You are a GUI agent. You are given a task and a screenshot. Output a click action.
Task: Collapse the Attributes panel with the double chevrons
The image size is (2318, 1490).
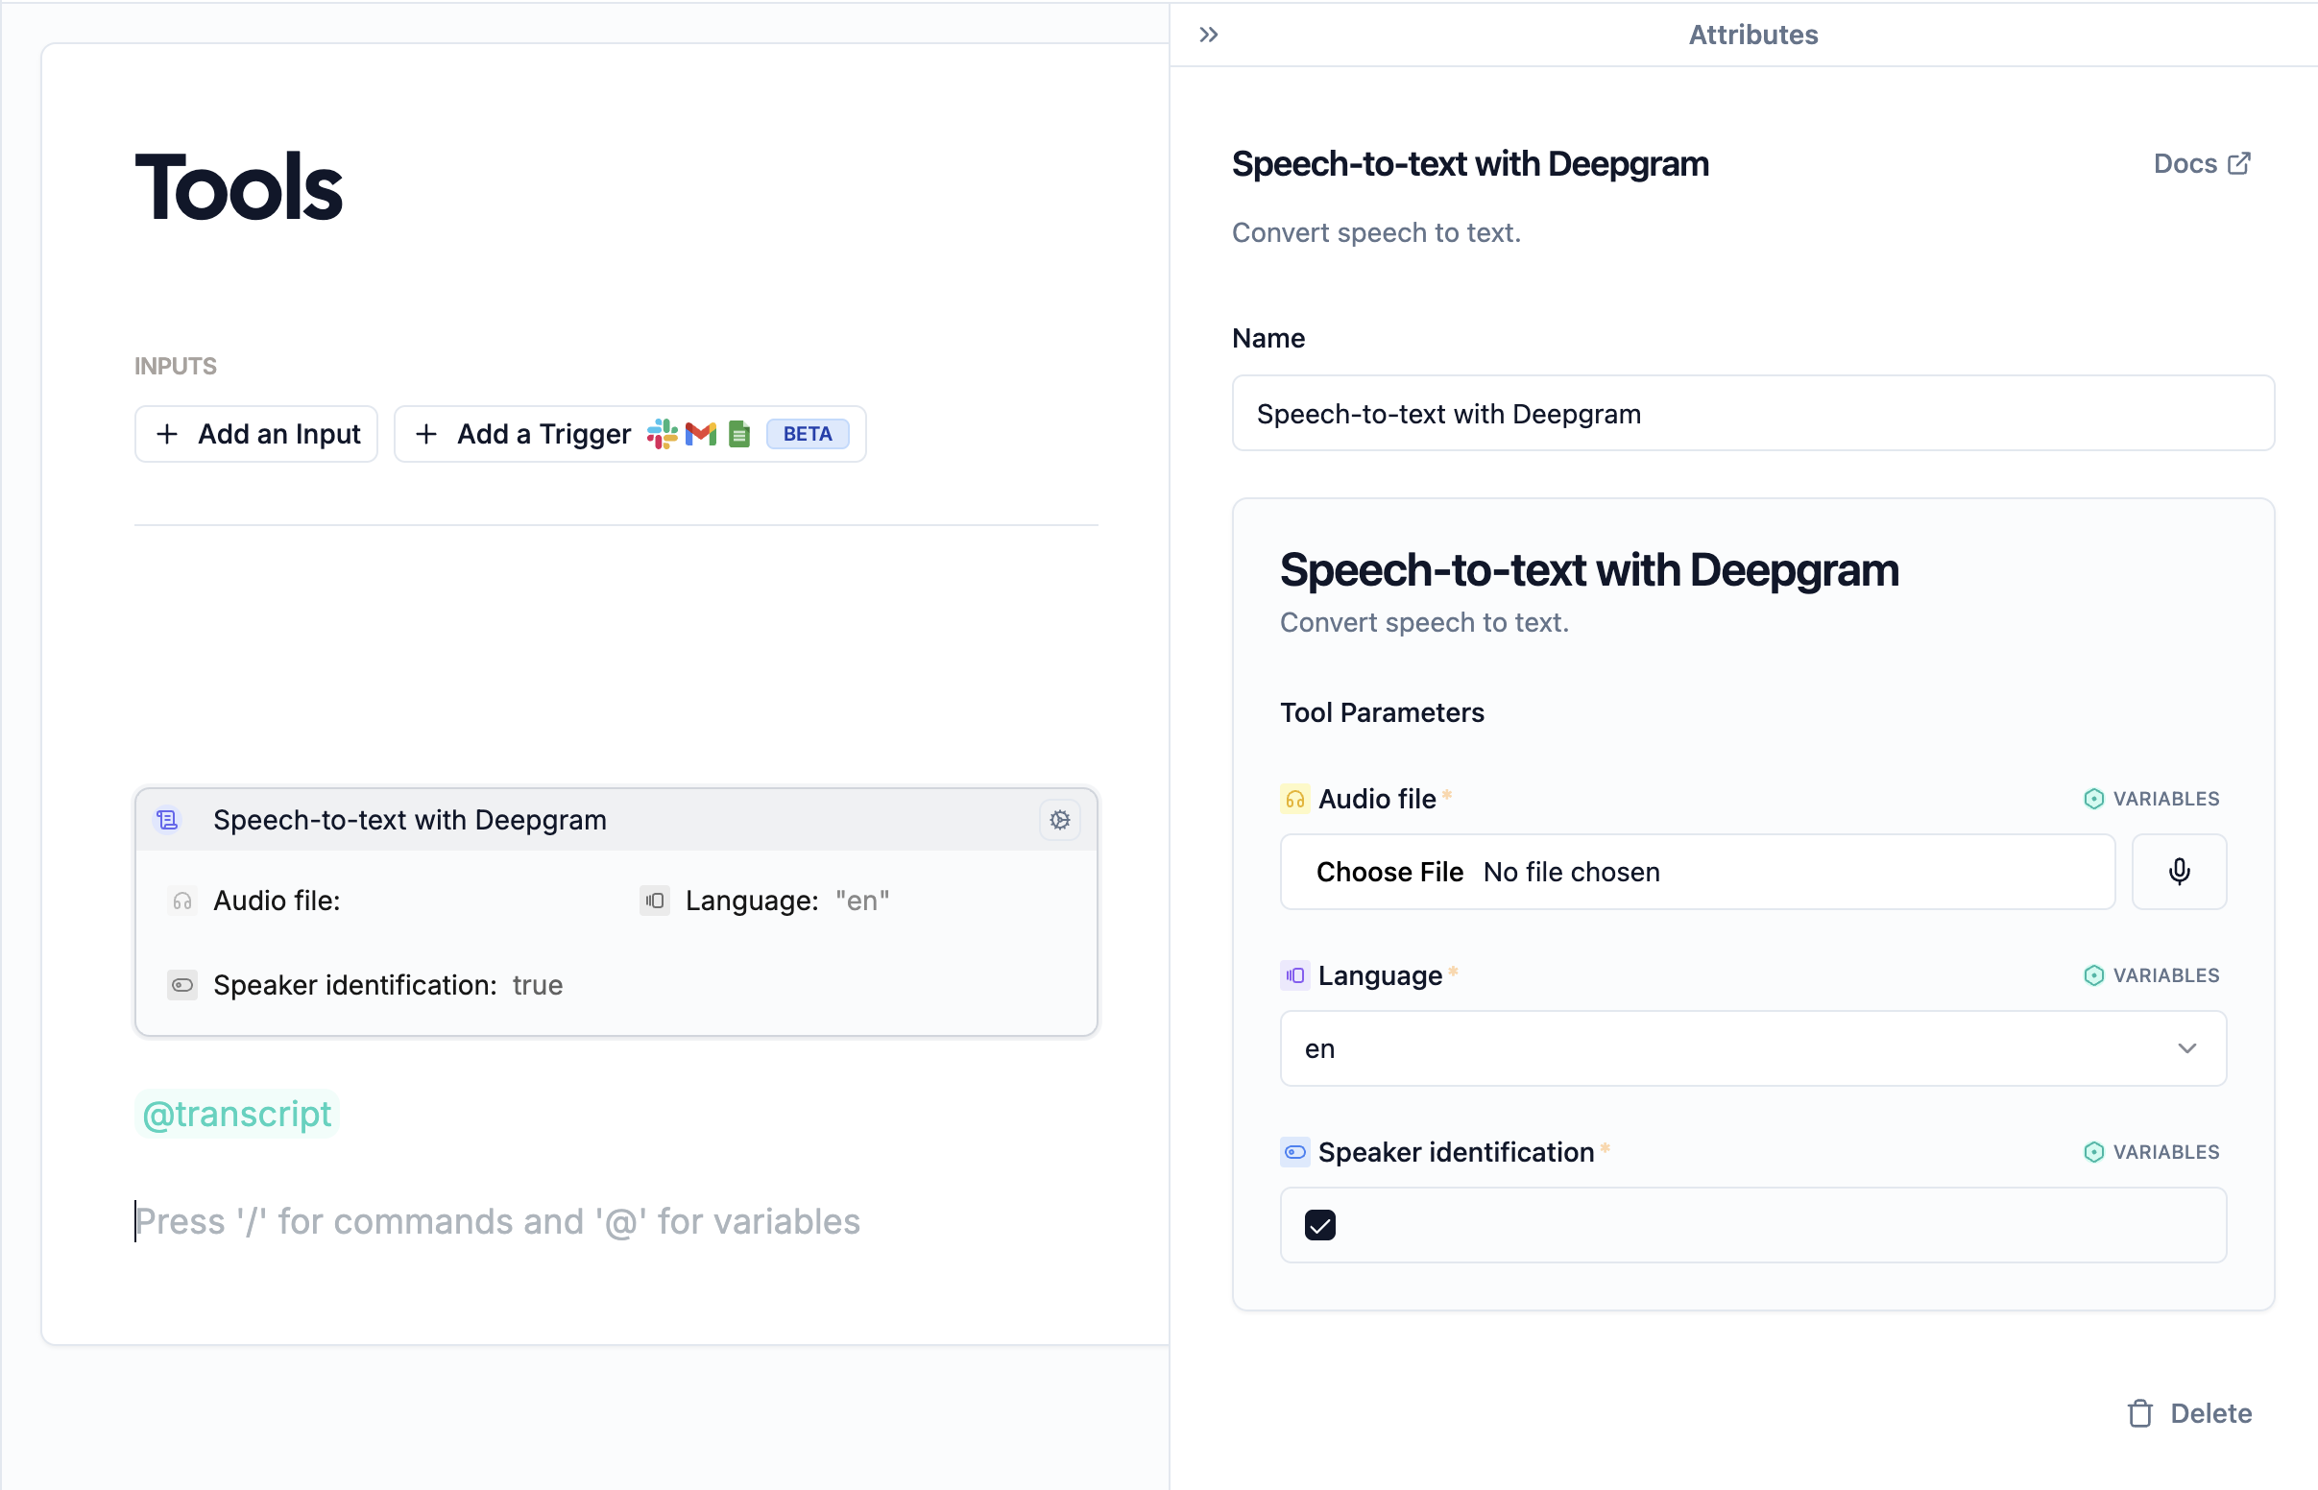point(1208,35)
